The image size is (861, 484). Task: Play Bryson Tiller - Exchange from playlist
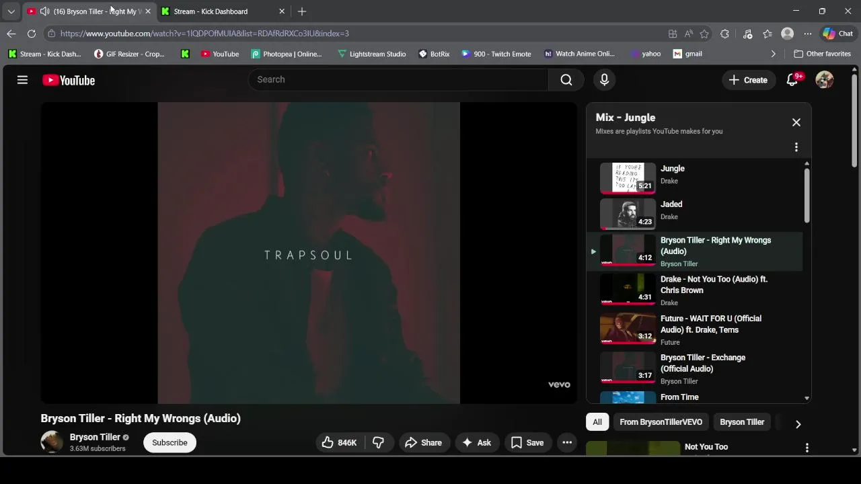tap(694, 368)
